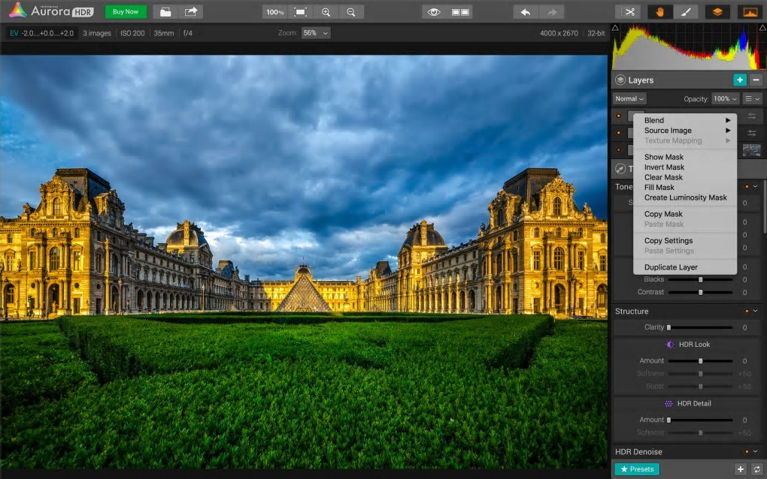
Task: Remove the layer with minus button
Action: pos(756,80)
